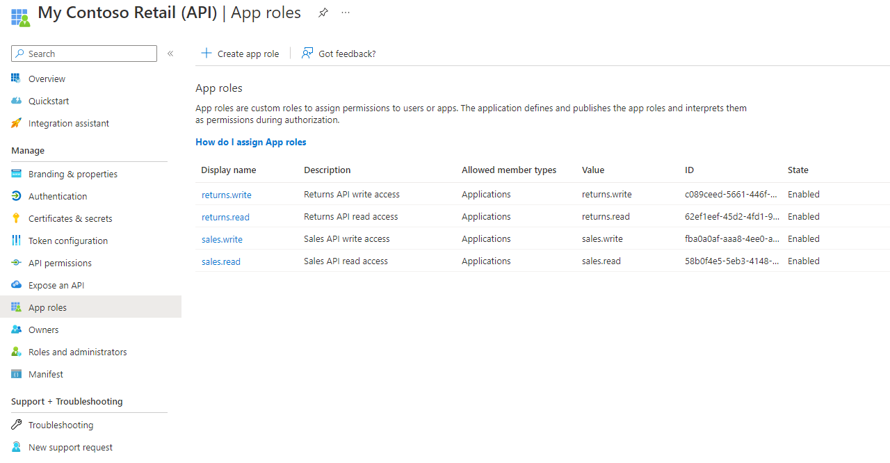
Task: Open Troubleshooting
Action: [x=60, y=425]
